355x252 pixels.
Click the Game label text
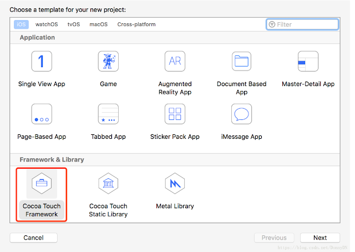point(108,84)
